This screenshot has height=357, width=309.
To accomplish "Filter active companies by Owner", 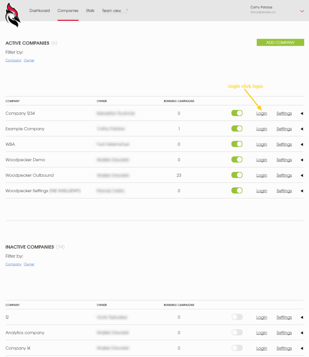I will pyautogui.click(x=29, y=60).
